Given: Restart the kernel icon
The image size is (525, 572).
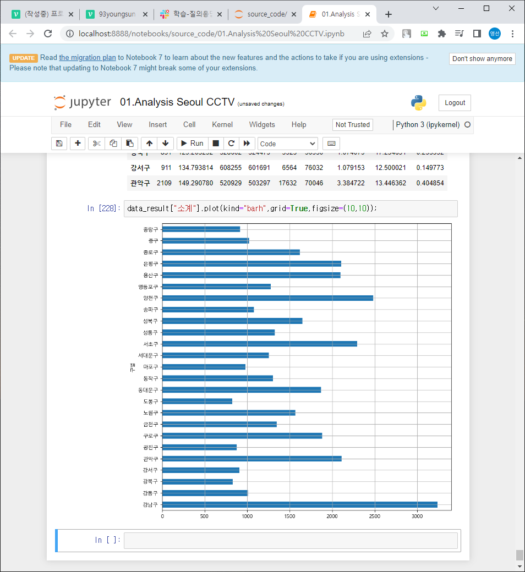Looking at the screenshot, I should [231, 144].
